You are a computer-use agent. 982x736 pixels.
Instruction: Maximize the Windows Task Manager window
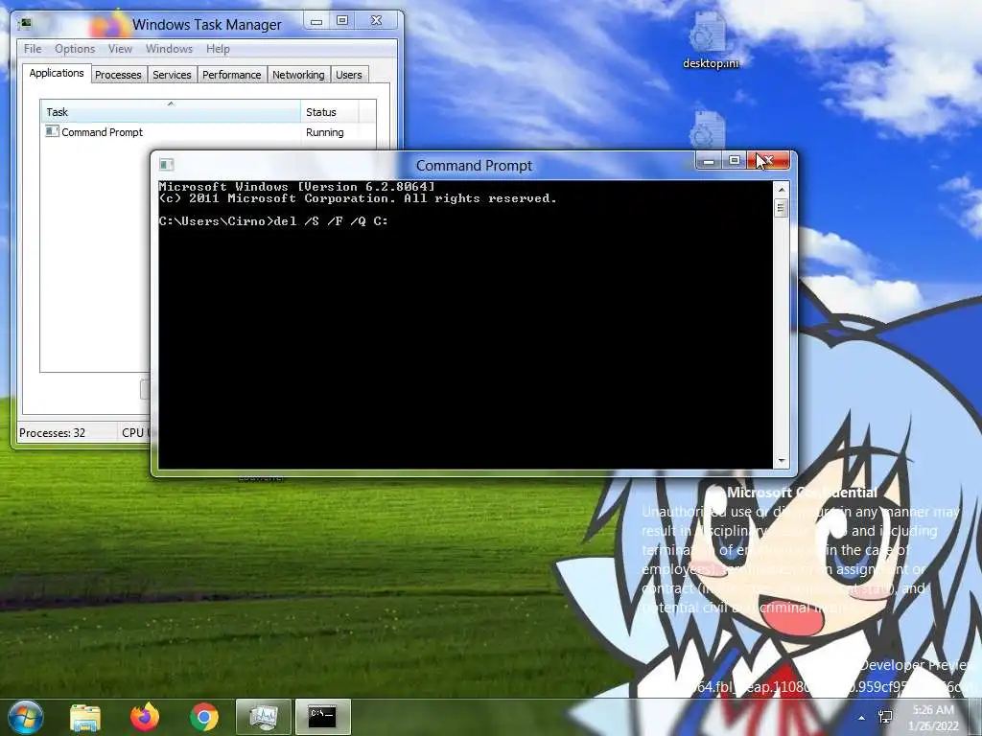click(342, 21)
